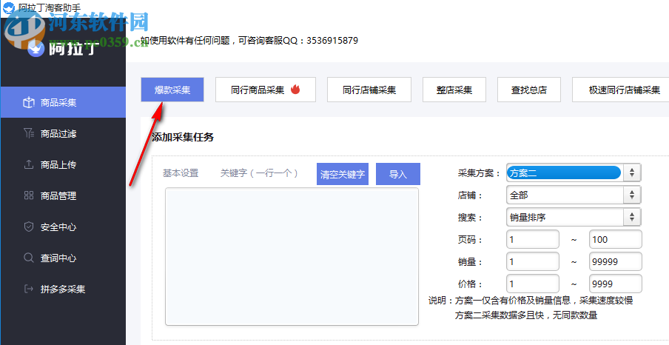Click the 销量 maximum field 99999
Viewport: 669px width, 345px height.
click(x=616, y=262)
